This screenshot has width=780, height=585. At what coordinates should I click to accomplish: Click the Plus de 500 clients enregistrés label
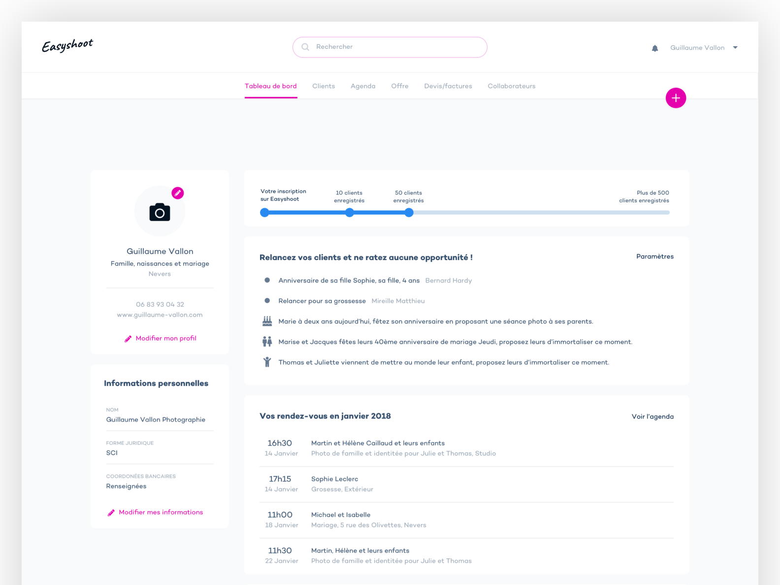coord(644,196)
